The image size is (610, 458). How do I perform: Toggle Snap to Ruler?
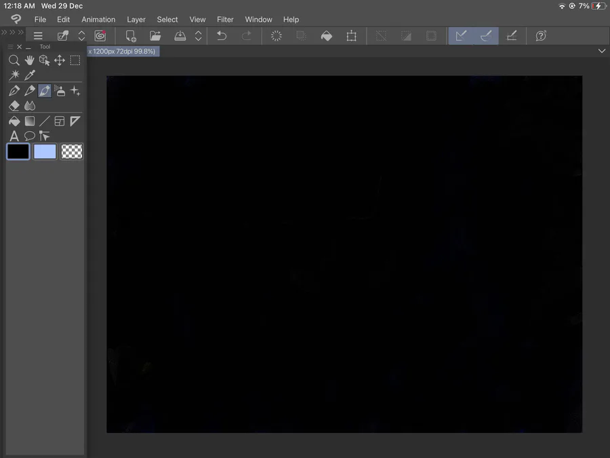pyautogui.click(x=461, y=36)
